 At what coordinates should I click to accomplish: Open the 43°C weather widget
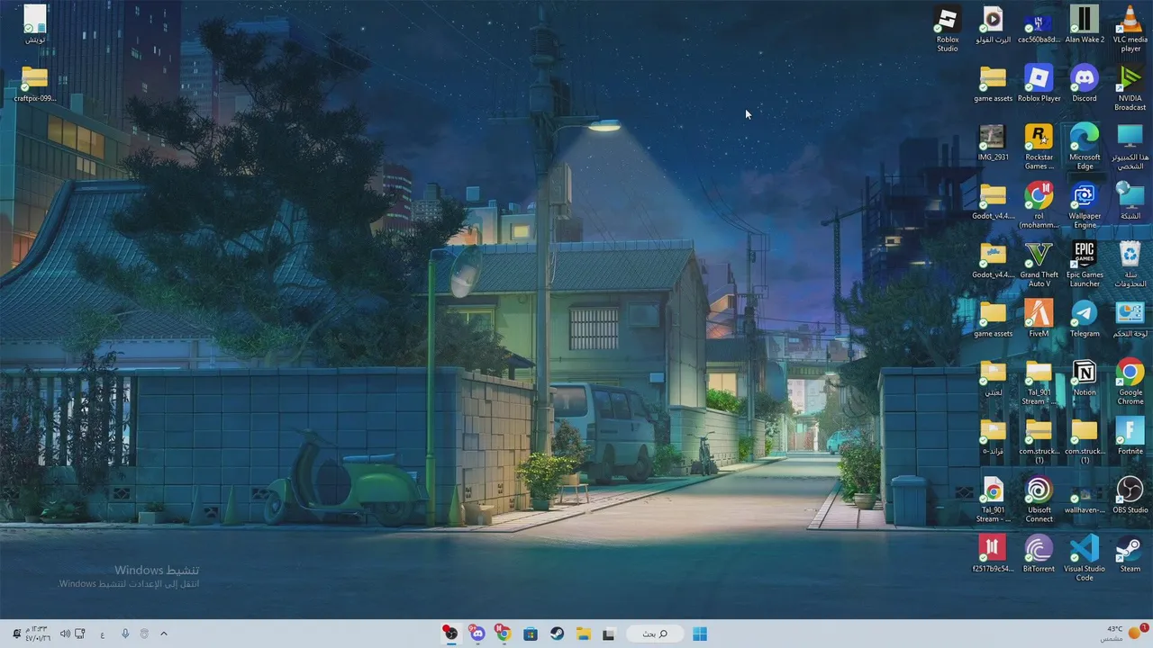point(1123,634)
